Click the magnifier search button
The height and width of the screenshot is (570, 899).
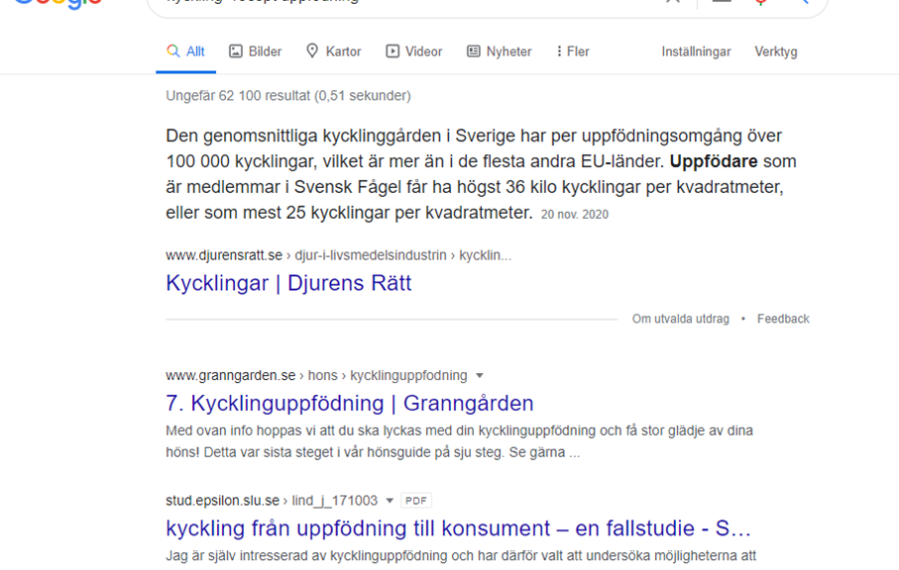(x=804, y=2)
